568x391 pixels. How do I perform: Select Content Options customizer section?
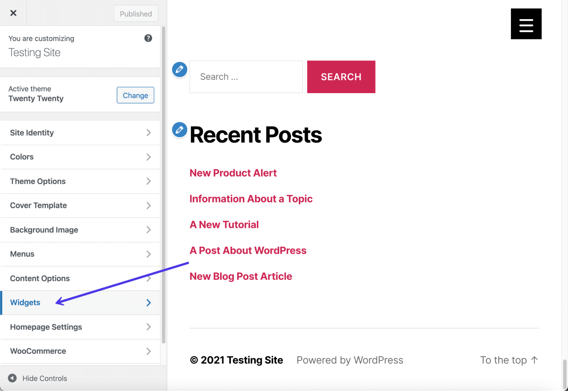(80, 278)
